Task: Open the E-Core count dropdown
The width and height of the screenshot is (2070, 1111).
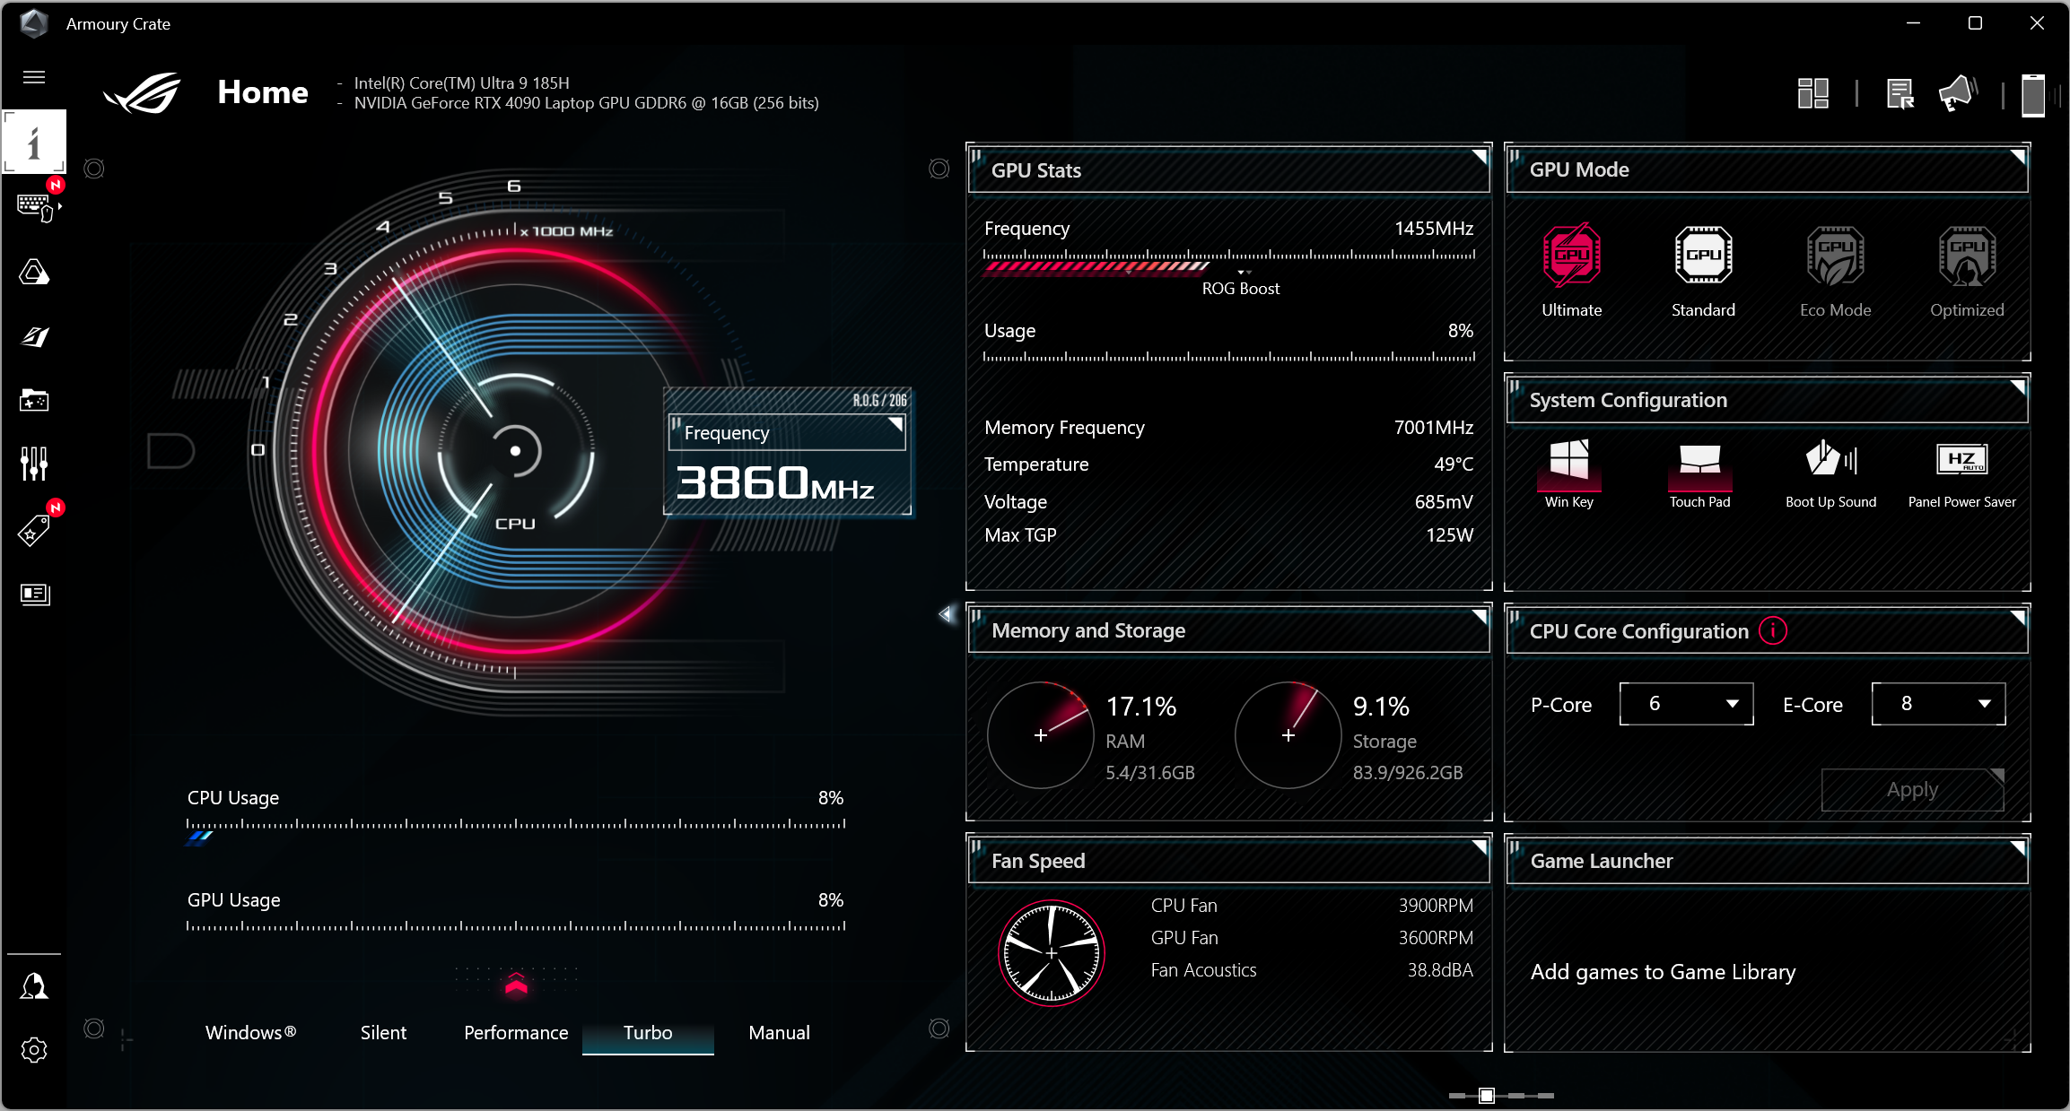Action: click(1938, 704)
